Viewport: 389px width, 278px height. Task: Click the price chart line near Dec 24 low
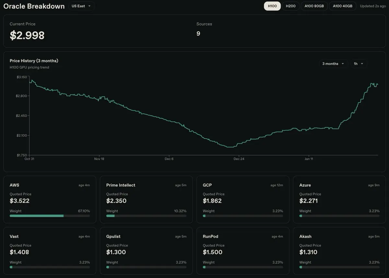tap(231, 147)
